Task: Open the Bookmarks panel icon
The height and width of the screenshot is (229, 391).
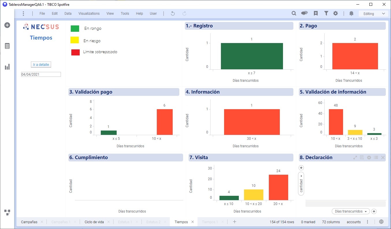Action: 316,13
